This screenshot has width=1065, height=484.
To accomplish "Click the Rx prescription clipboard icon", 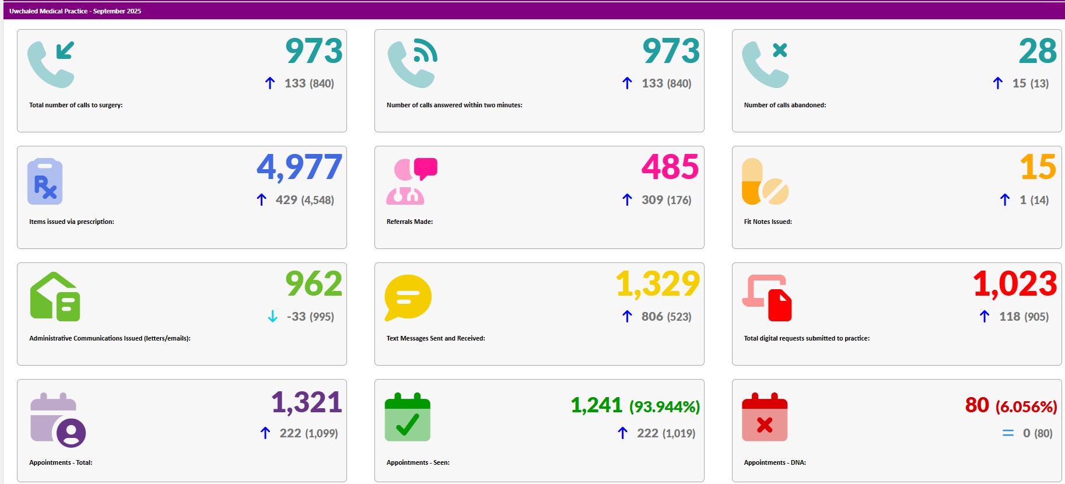I will [45, 181].
